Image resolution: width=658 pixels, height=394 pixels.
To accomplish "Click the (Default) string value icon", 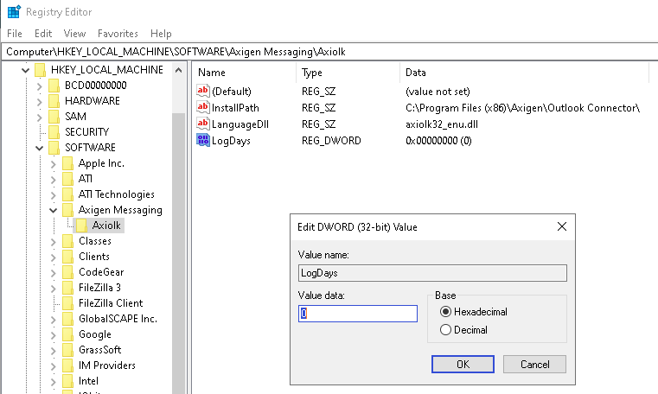I will click(x=202, y=91).
